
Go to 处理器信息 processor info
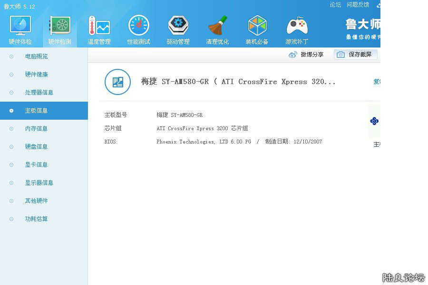click(x=39, y=93)
